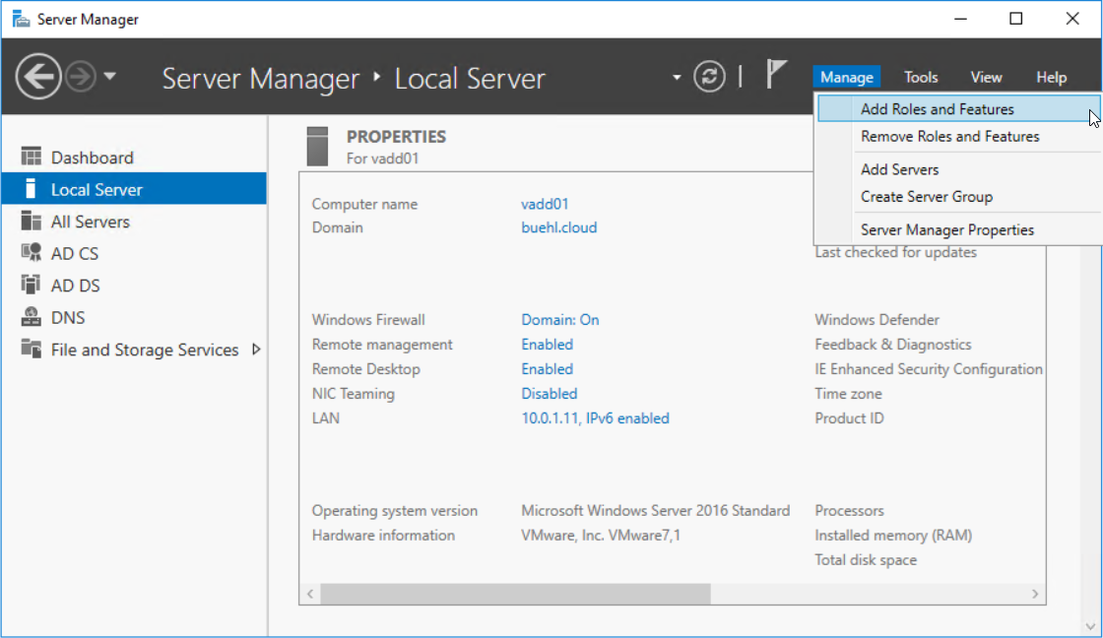Click the Server Manager title bar icon
1103x638 pixels.
[21, 19]
